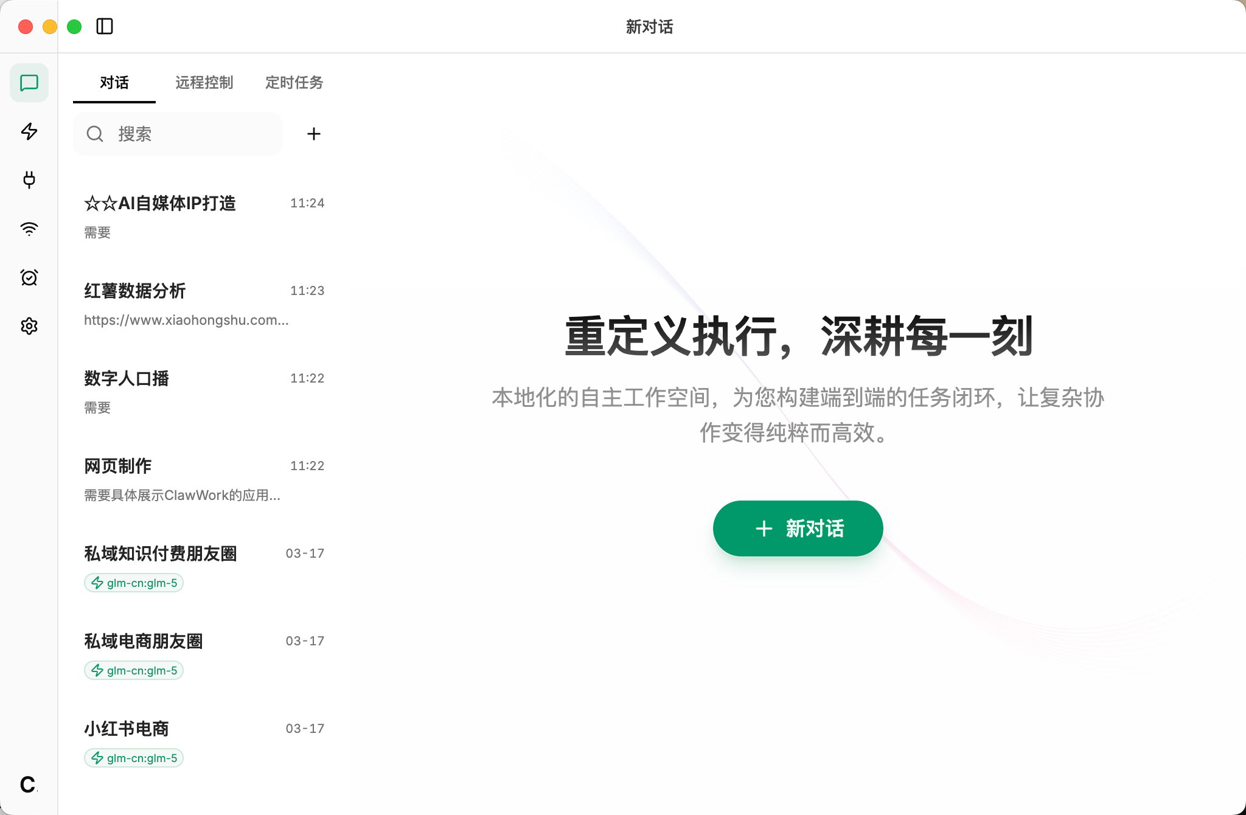This screenshot has width=1246, height=815.
Task: Open the ☆☆AI自媒体IP打造 conversation
Action: [x=183, y=204]
